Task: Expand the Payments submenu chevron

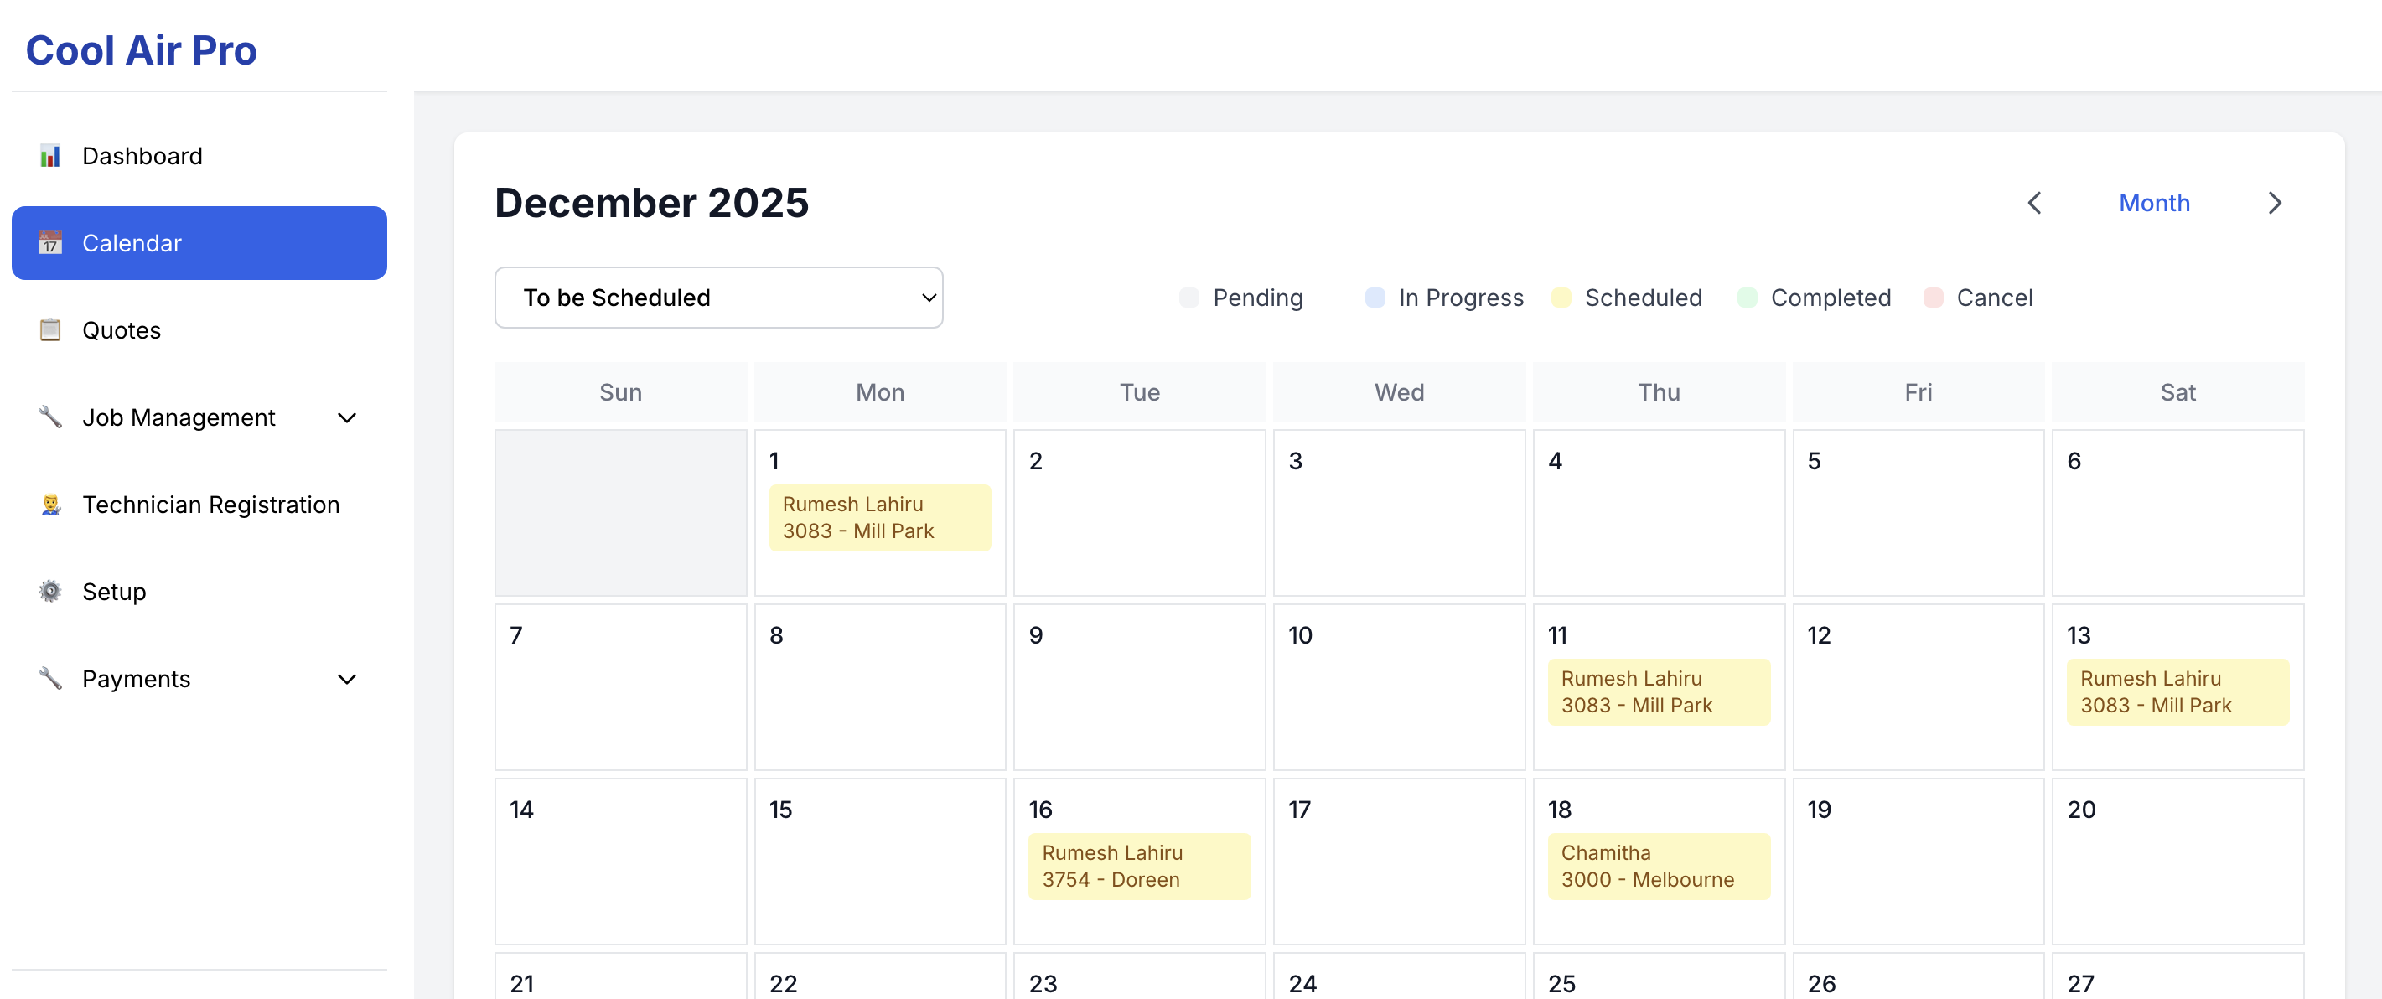Action: pos(347,679)
